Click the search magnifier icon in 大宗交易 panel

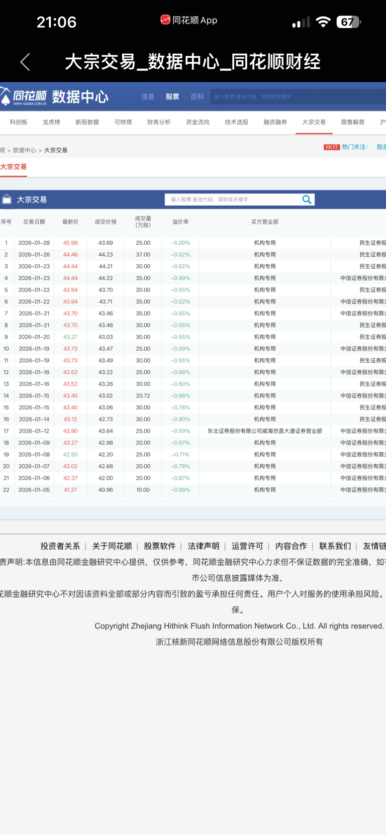click(307, 199)
